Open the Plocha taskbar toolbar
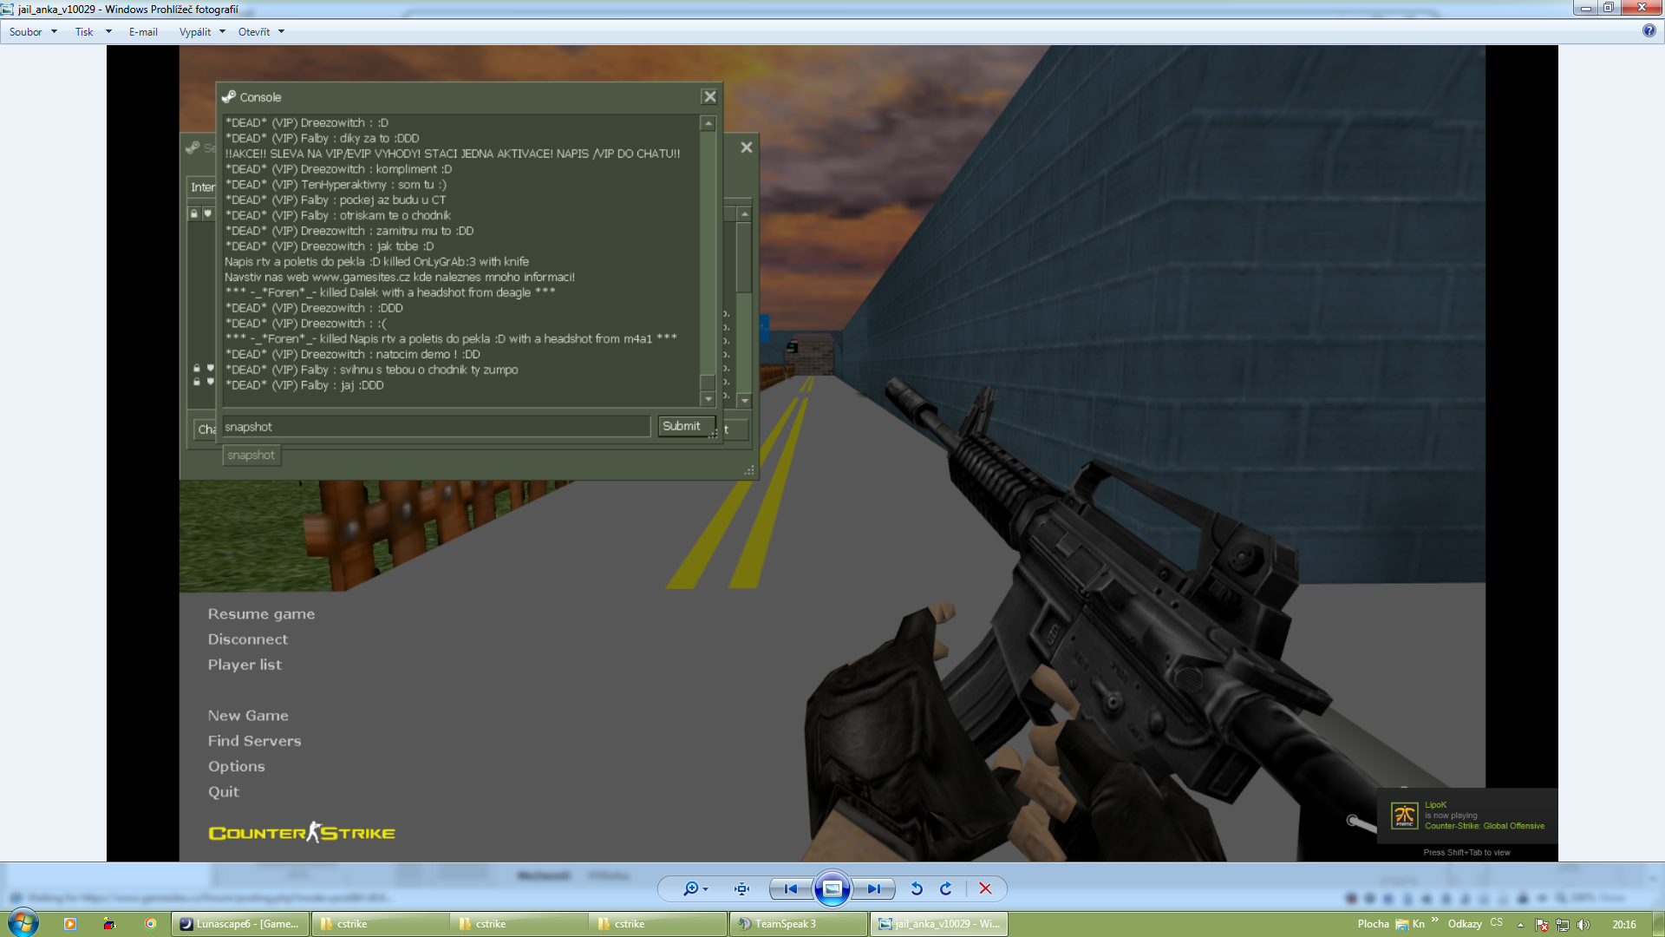1665x937 pixels. 1373,924
